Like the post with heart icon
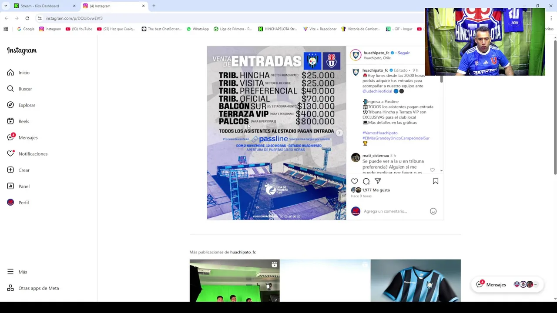 point(355,181)
